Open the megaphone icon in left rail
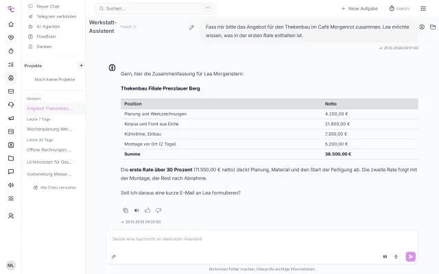 point(11,119)
